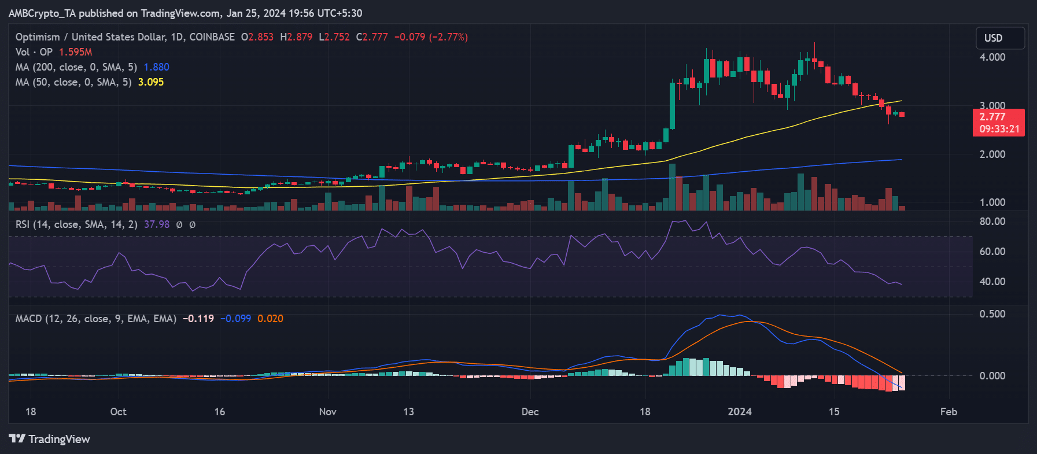Click the 1.000 price axis label
The width and height of the screenshot is (1037, 454).
[x=992, y=202]
